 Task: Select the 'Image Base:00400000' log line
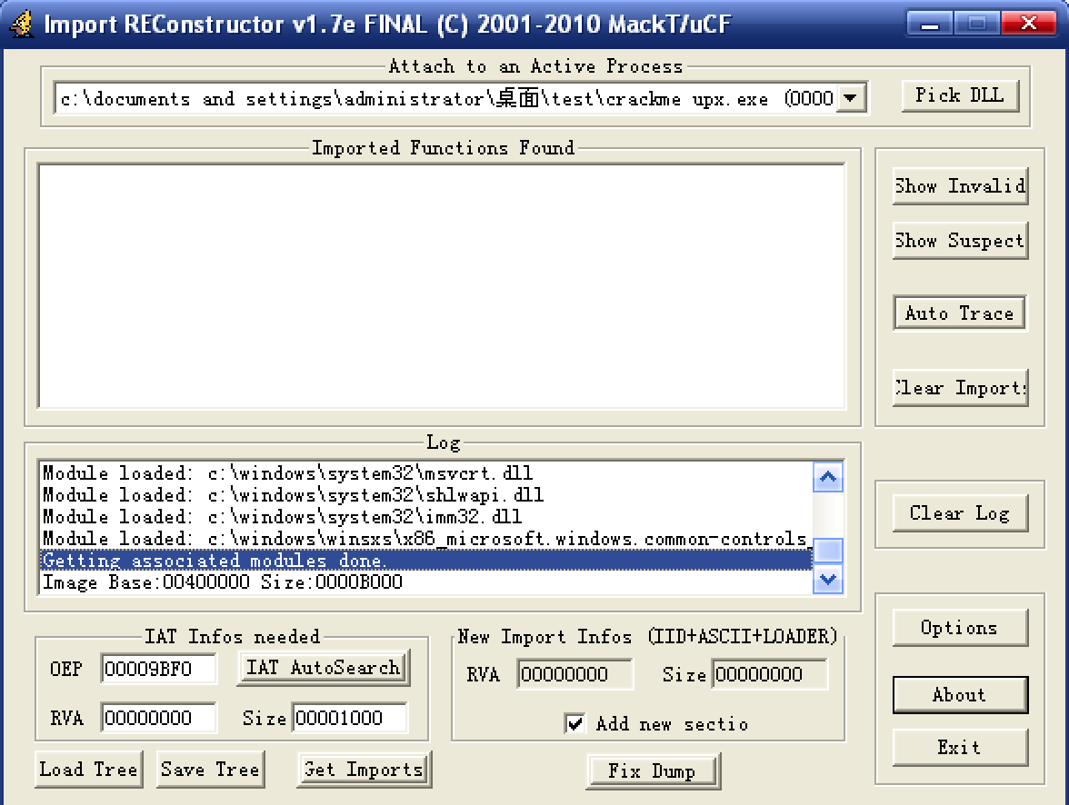click(x=223, y=582)
